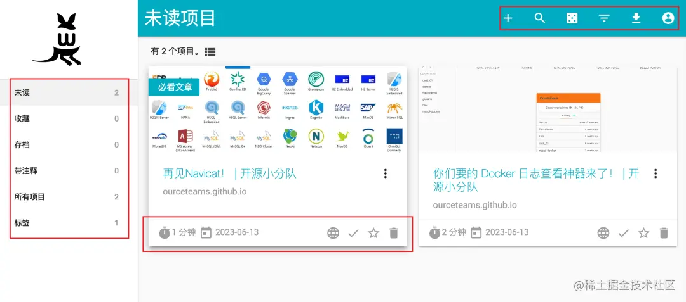This screenshot has height=302, width=686.
Task: Mark Docker article as read checkmark
Action: [x=624, y=233]
